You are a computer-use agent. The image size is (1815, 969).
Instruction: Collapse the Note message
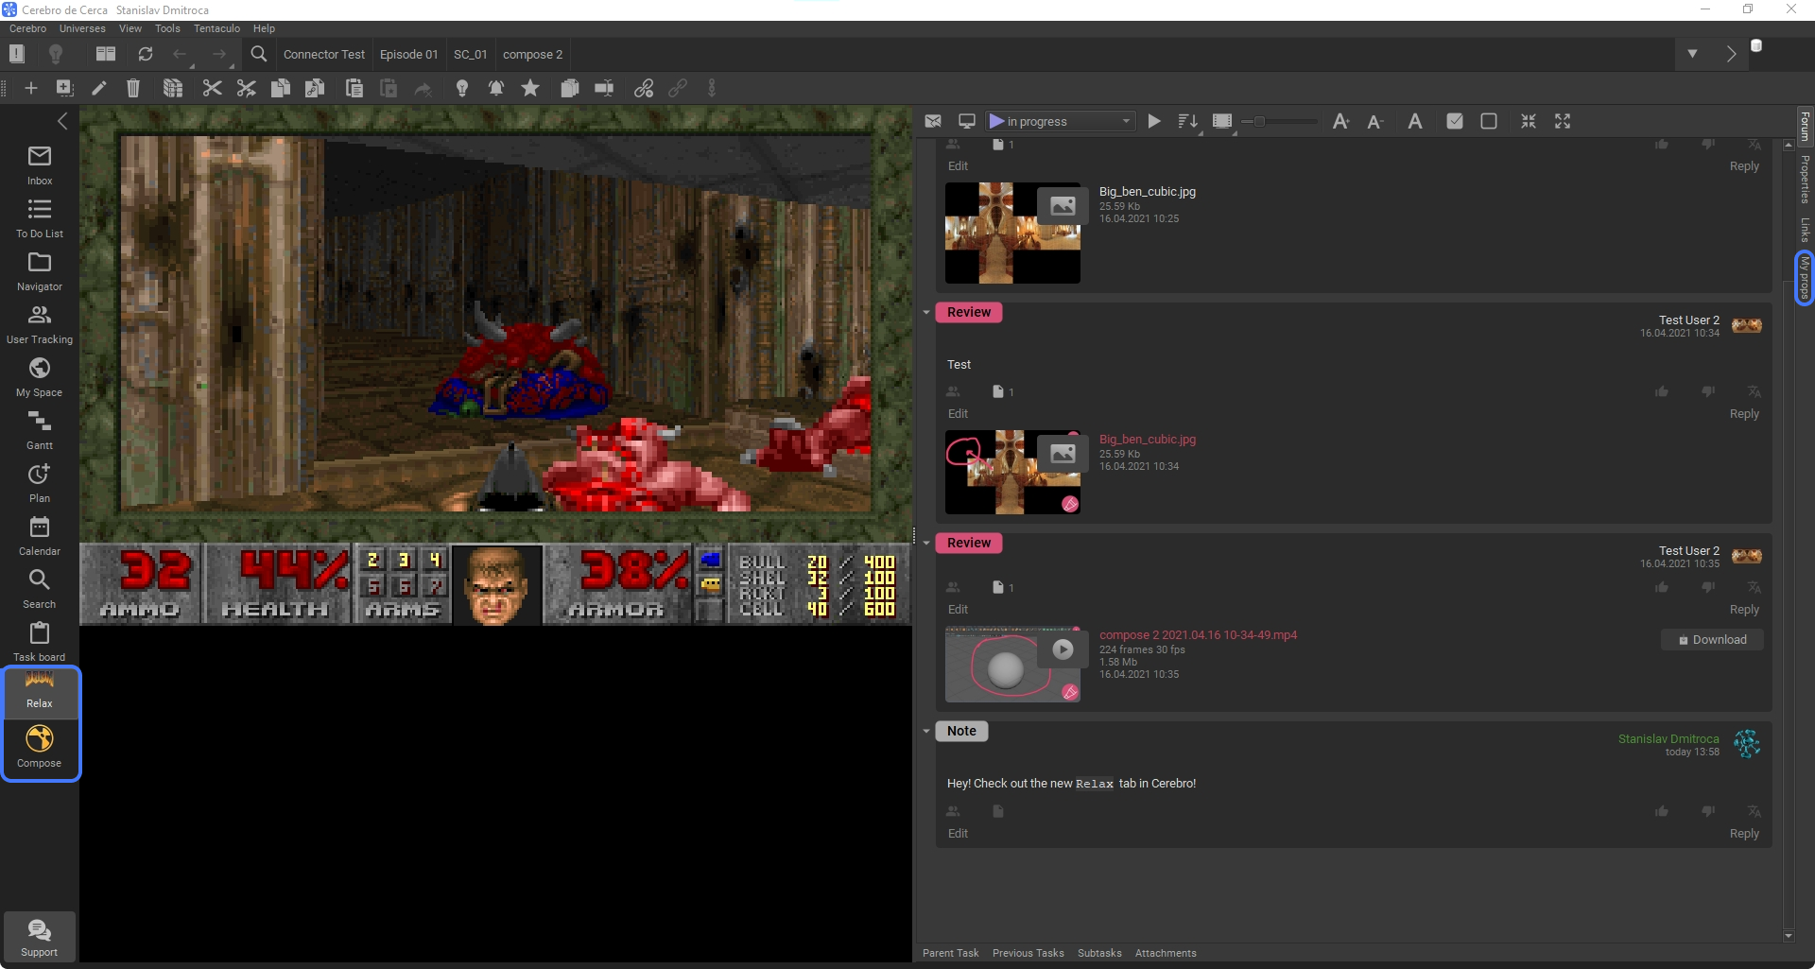(x=926, y=731)
